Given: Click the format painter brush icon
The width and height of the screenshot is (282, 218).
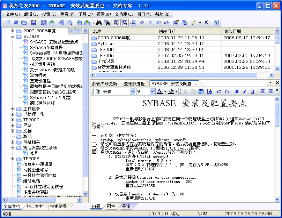Looking at the screenshot, I should [x=209, y=91].
